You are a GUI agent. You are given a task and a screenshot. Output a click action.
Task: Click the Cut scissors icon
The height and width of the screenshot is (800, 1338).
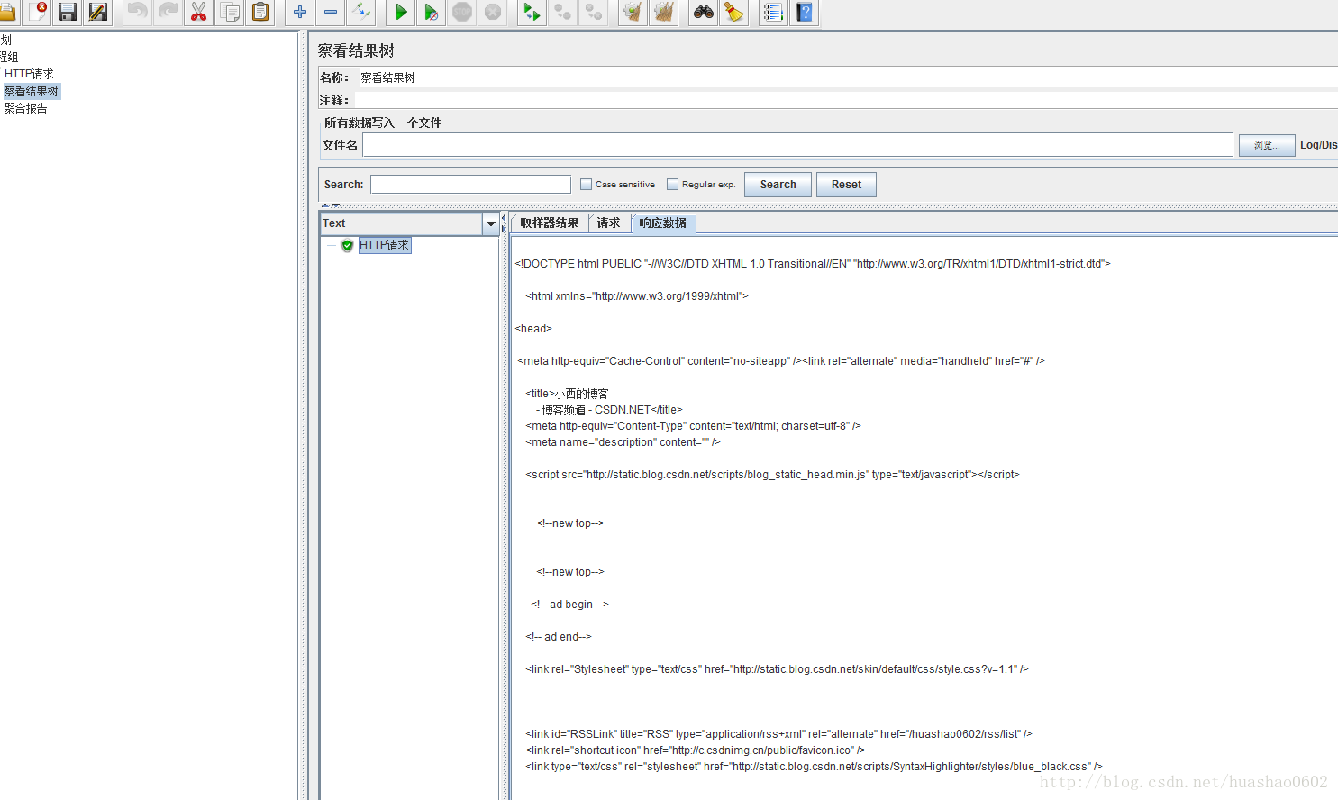click(x=198, y=12)
